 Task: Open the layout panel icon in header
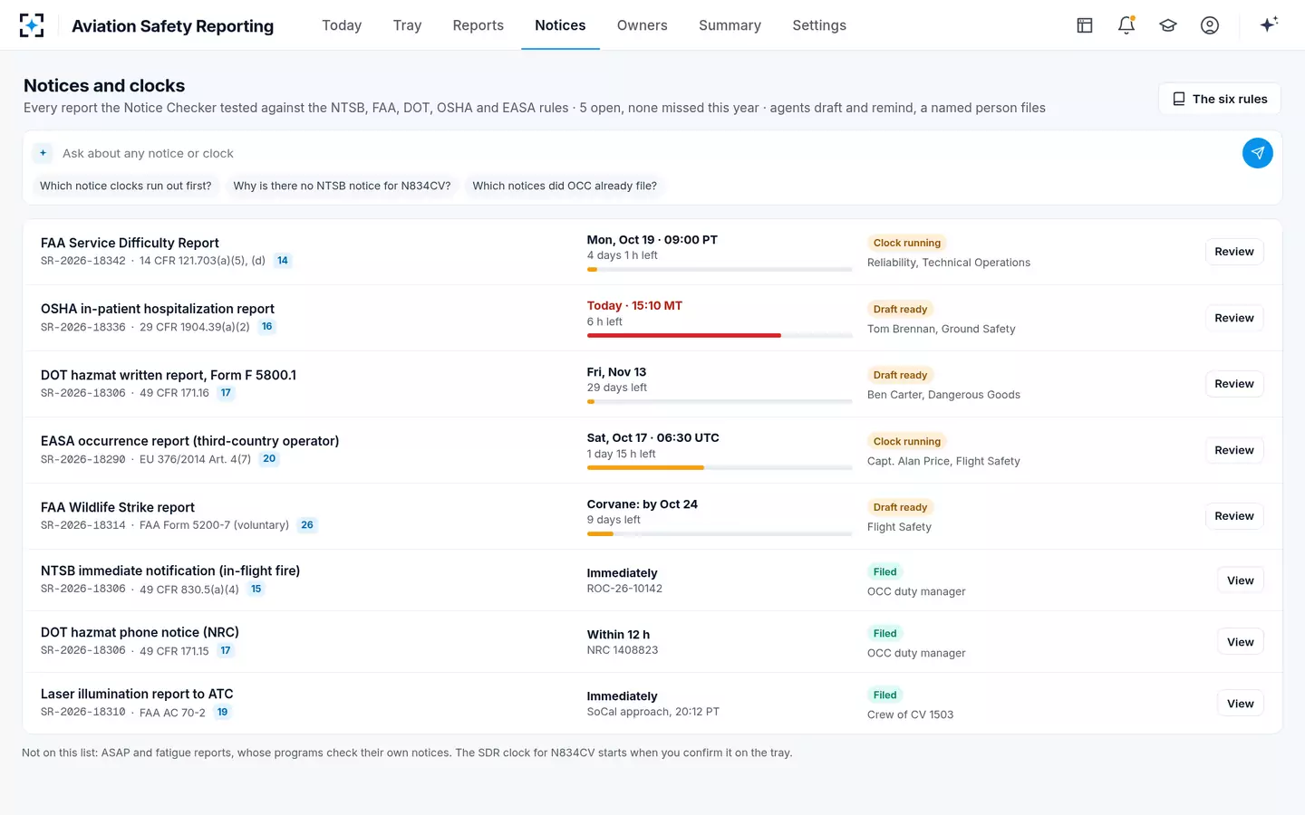pyautogui.click(x=1085, y=25)
